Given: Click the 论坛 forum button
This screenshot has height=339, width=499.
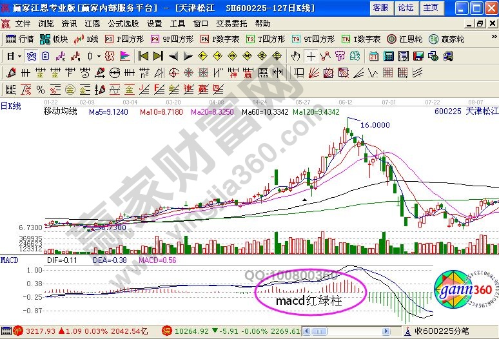Looking at the screenshot, I should click(406, 8).
